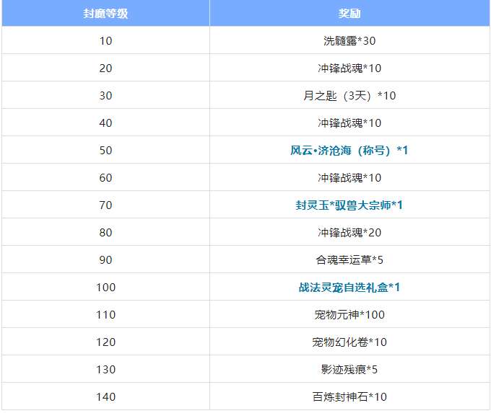Image resolution: width=491 pixels, height=413 pixels.
Task: Select the level 60 cell
Action: [x=105, y=177]
